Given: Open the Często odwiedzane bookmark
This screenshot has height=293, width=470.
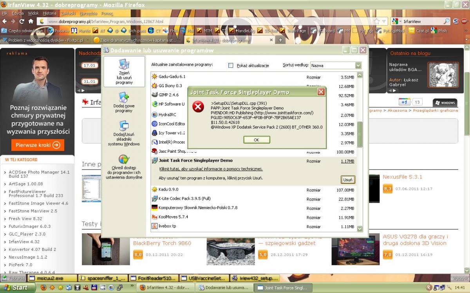Looking at the screenshot, I should [x=22, y=30].
